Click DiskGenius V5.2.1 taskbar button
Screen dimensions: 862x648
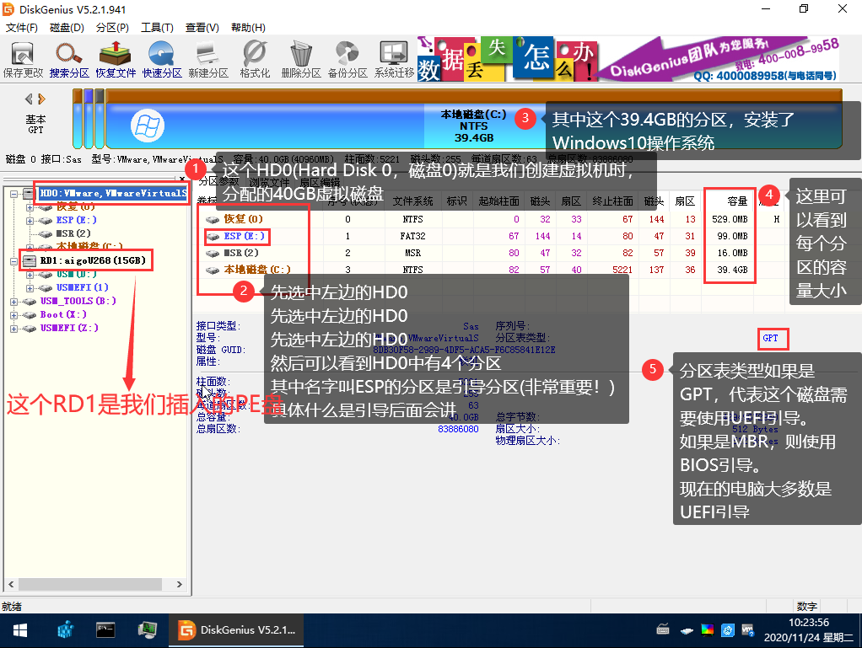[234, 630]
